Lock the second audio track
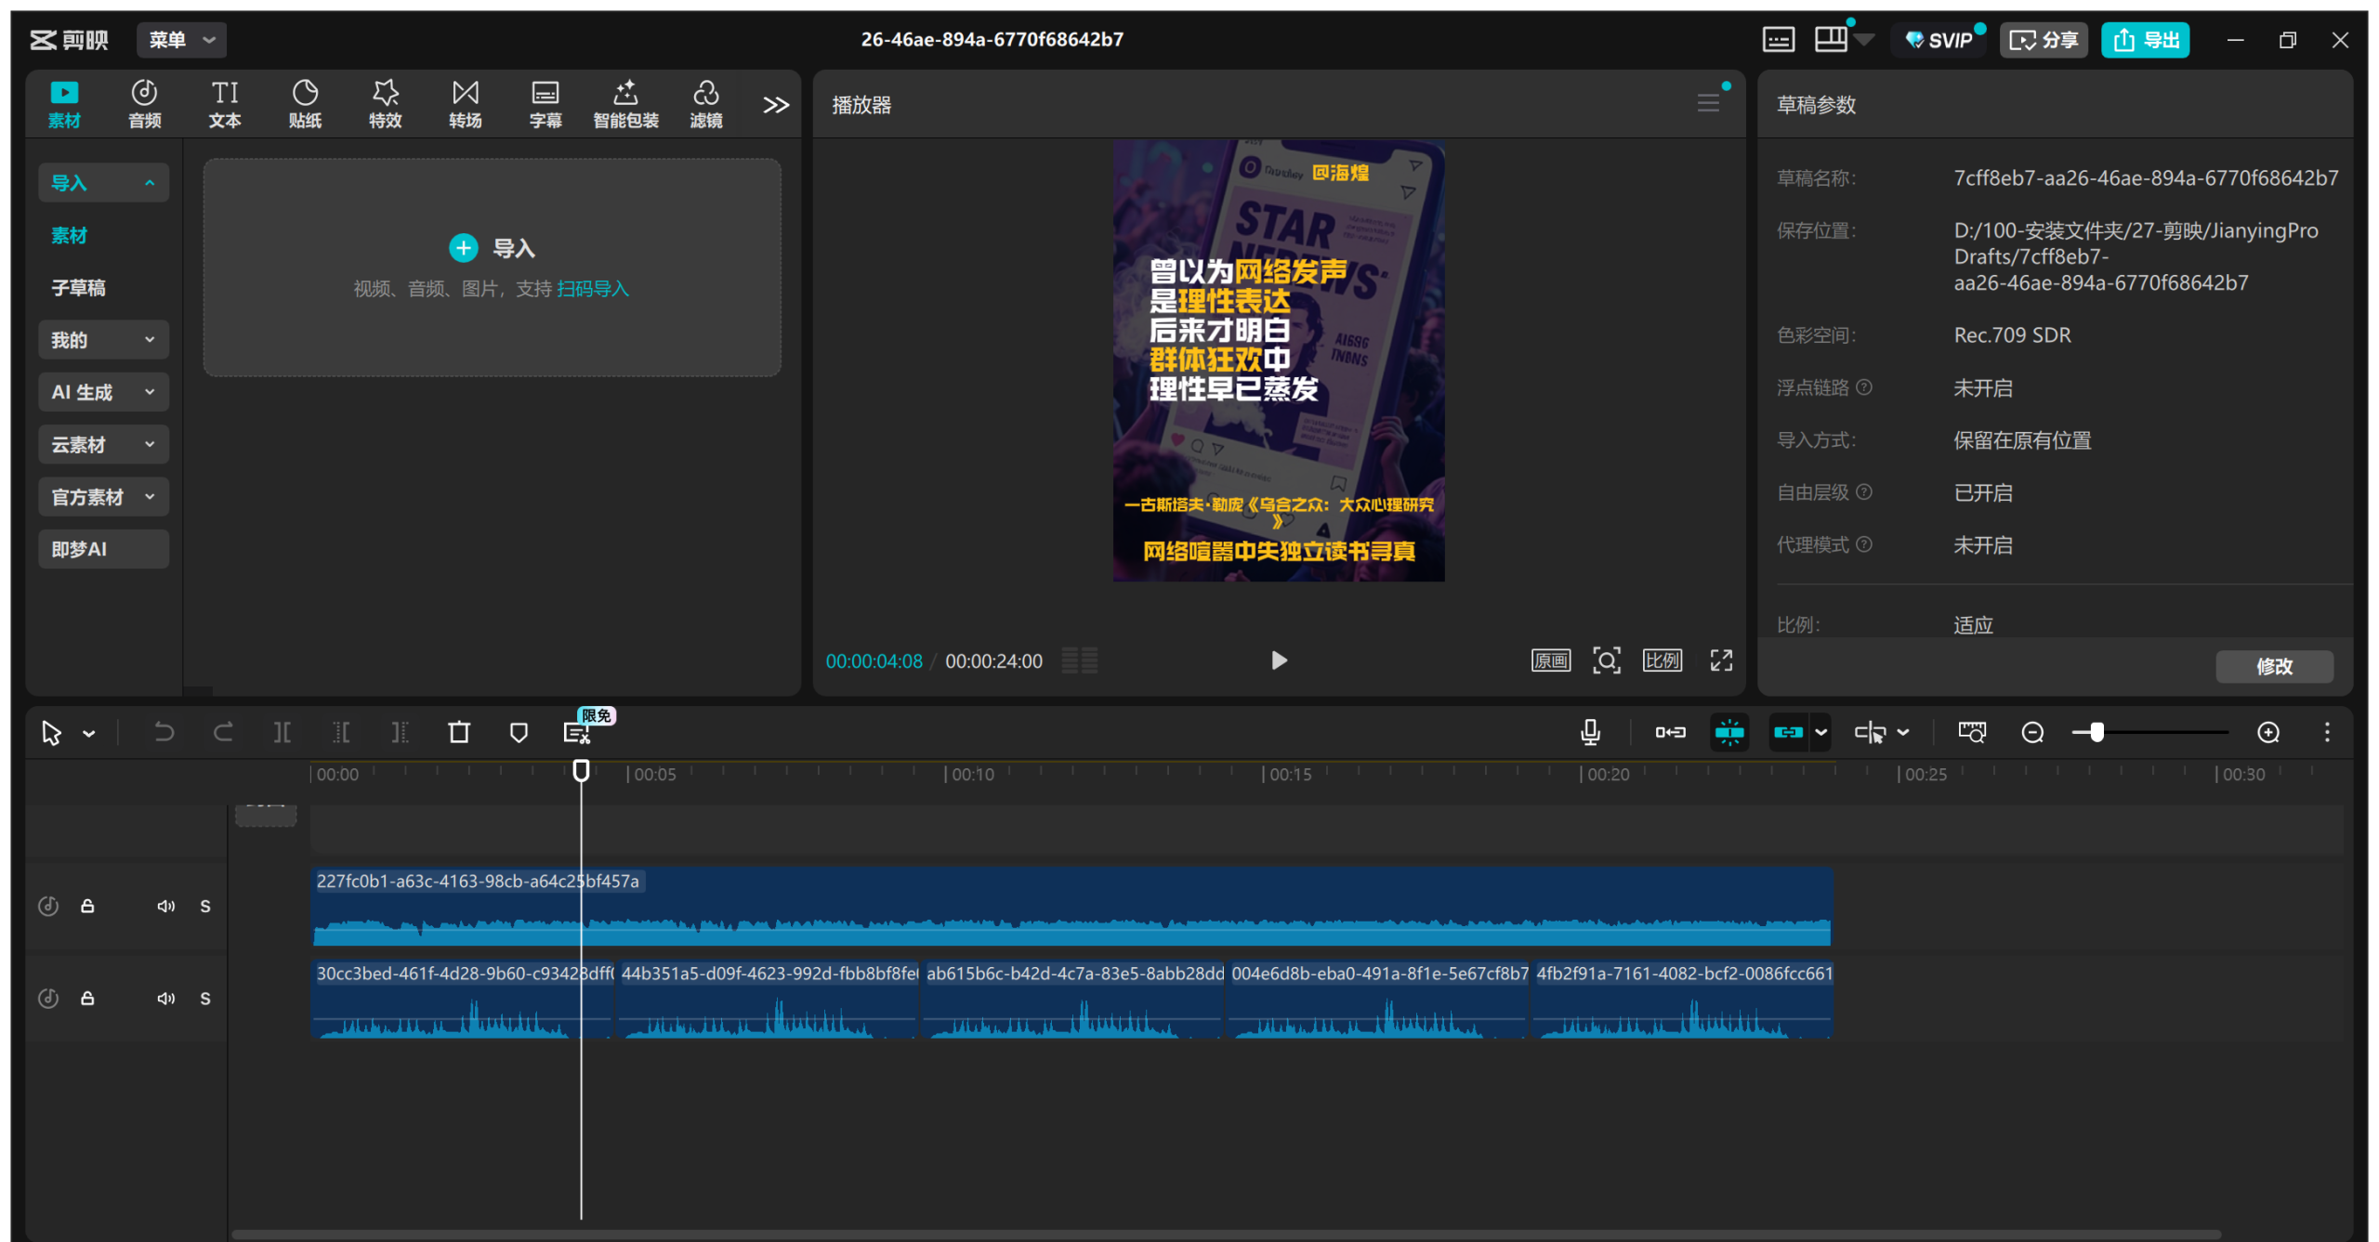 tap(87, 998)
